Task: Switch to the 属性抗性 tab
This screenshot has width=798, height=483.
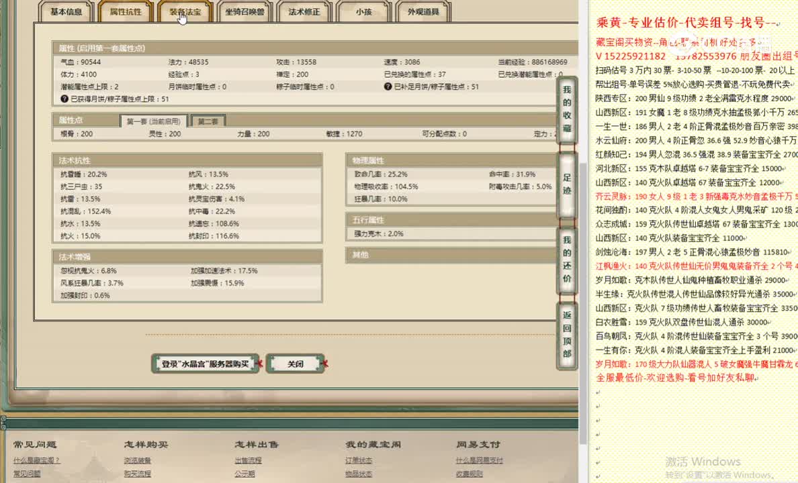Action: tap(125, 11)
